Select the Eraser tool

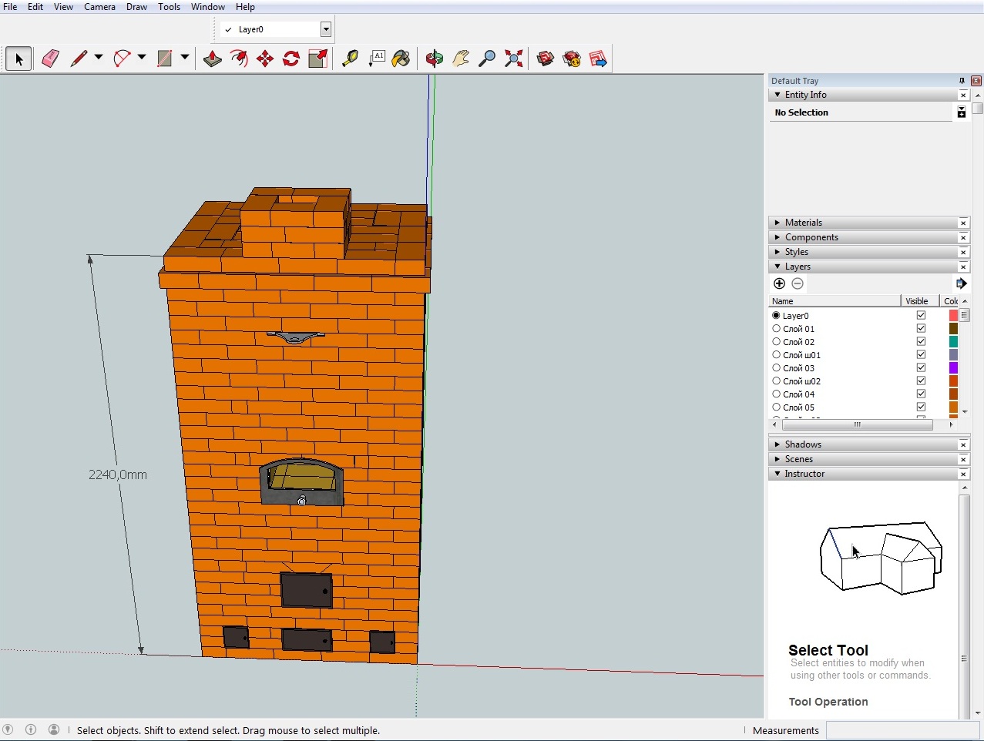pos(51,59)
